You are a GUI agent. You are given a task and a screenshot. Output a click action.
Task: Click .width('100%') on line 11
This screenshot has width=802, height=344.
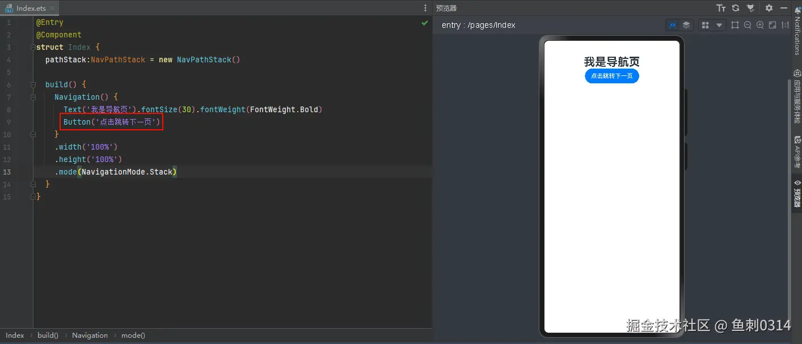[86, 147]
